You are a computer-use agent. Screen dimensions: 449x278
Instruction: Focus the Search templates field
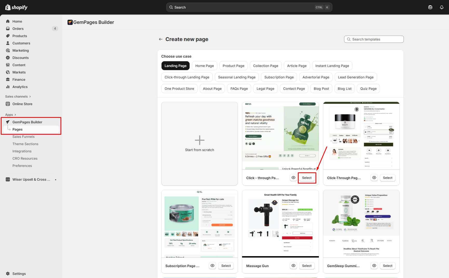[x=374, y=39]
